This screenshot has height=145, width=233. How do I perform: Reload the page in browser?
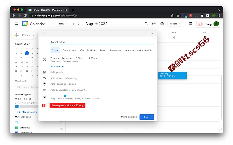tap(25, 16)
